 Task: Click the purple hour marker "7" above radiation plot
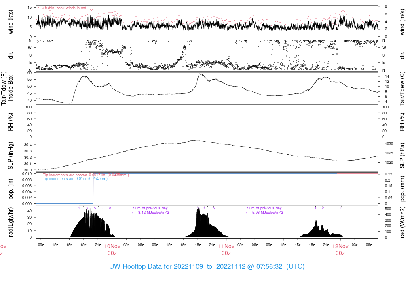(x=103, y=208)
